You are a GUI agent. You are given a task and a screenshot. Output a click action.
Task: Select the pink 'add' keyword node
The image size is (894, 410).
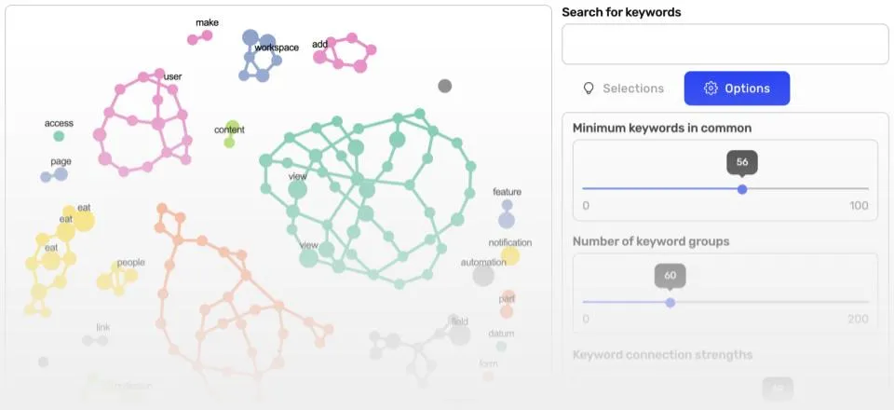pos(320,57)
